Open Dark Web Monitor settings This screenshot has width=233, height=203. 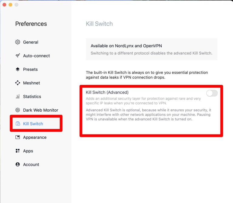[41, 110]
